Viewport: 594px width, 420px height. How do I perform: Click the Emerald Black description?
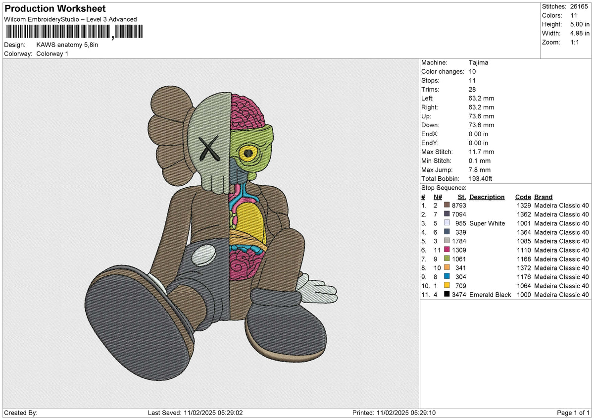click(x=490, y=294)
